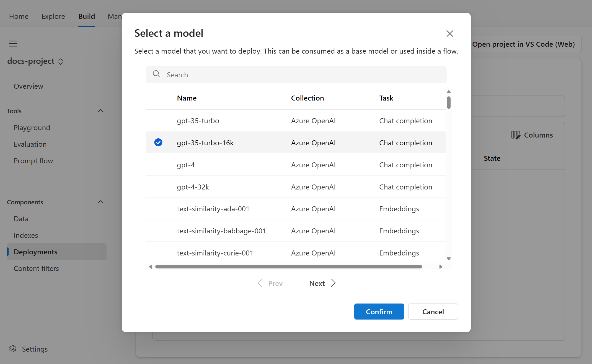This screenshot has width=592, height=364.
Task: Open the Home tab
Action: (19, 16)
